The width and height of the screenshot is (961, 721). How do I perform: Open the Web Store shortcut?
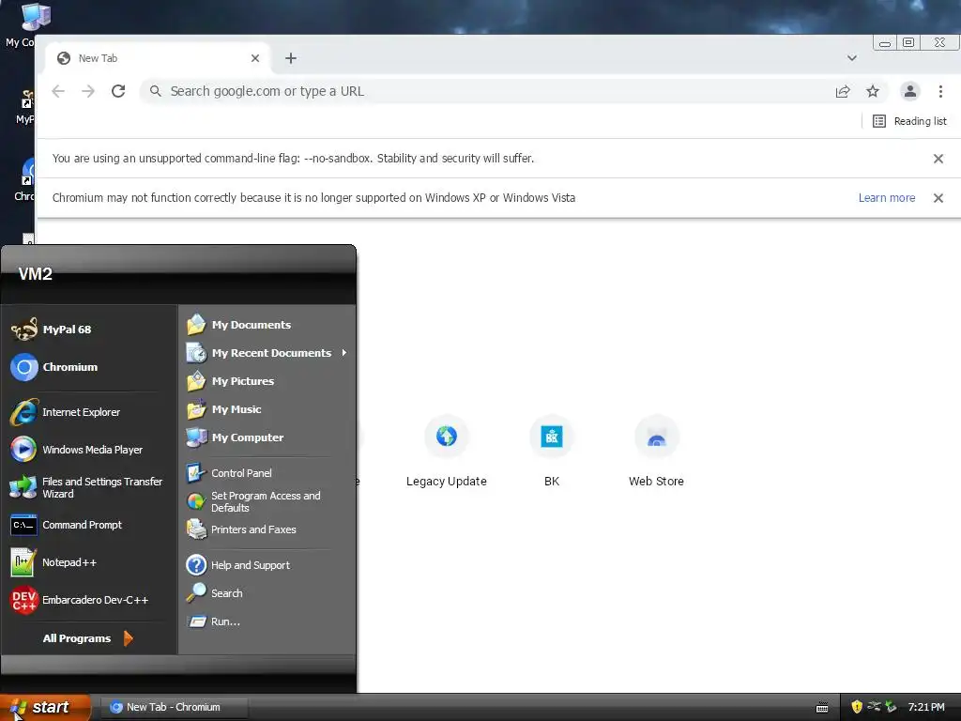point(656,451)
